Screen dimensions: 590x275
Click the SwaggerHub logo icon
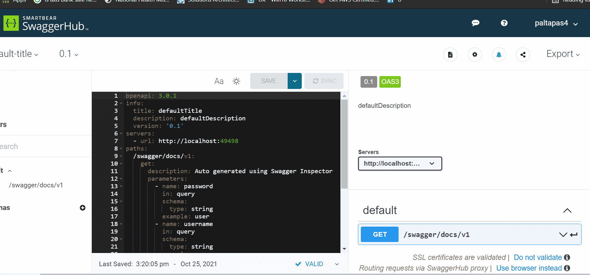(x=11, y=23)
